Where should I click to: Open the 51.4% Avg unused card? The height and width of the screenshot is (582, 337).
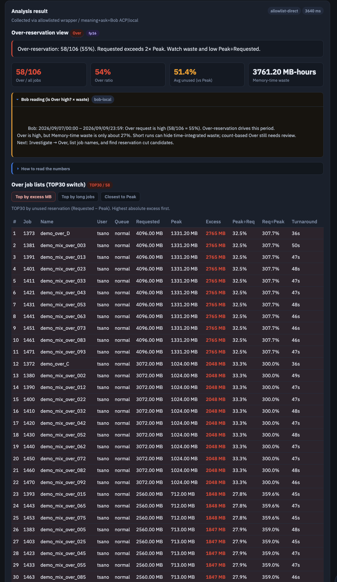pos(207,75)
